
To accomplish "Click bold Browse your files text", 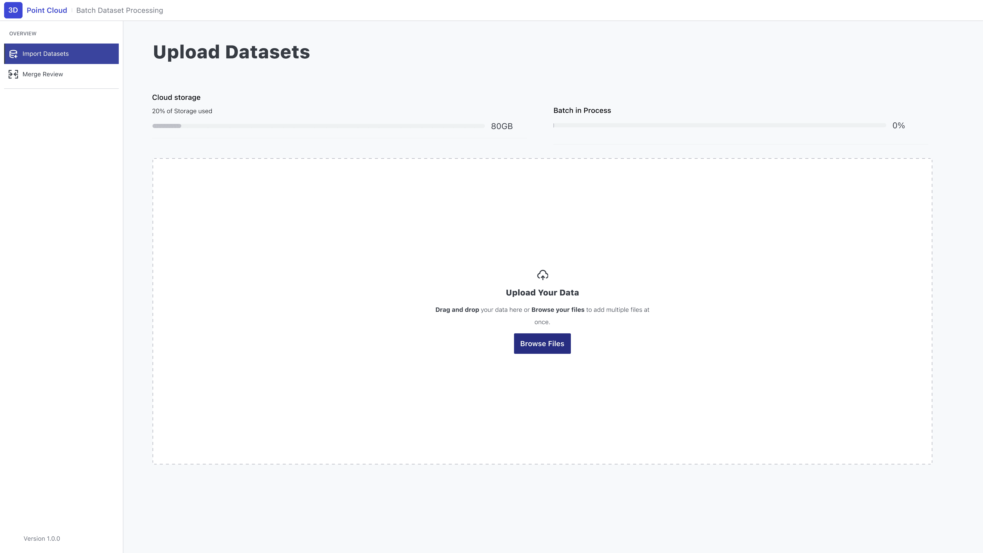I will [x=558, y=310].
